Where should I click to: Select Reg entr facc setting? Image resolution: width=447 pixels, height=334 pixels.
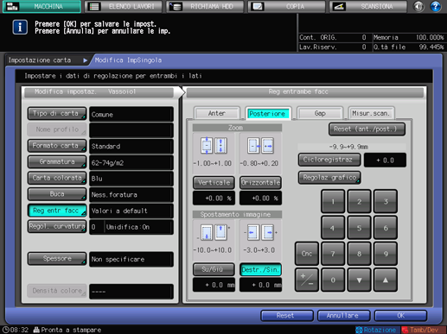[57, 211]
